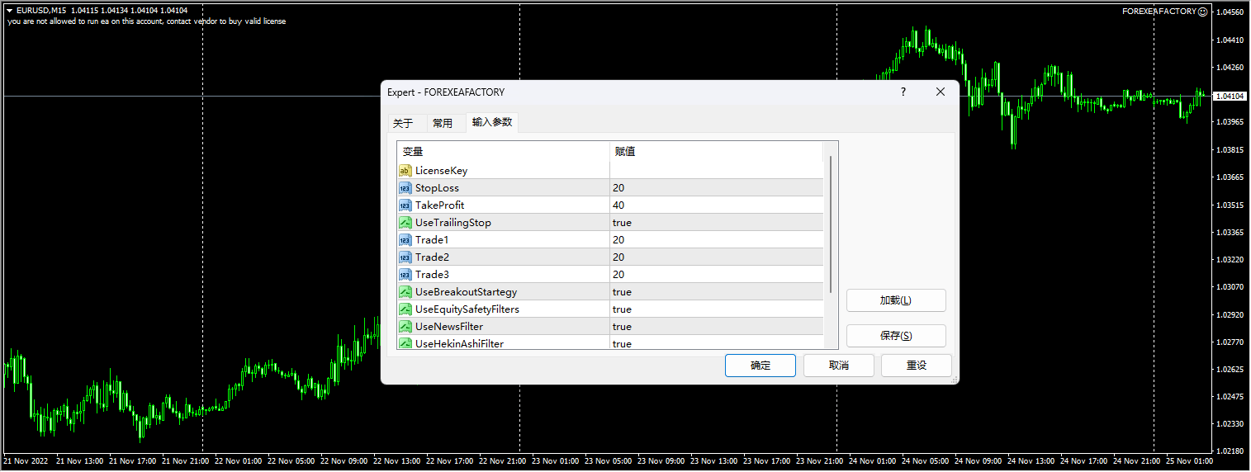Click the Trade3 integer type icon
This screenshot has width=1251, height=472.
pos(405,275)
